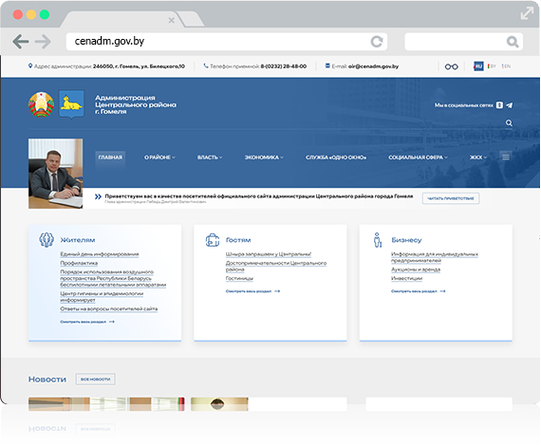Open the Аукционы и аренда link

tap(416, 269)
